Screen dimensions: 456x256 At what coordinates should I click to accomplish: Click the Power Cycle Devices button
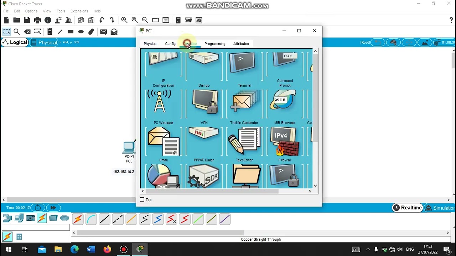click(38, 208)
